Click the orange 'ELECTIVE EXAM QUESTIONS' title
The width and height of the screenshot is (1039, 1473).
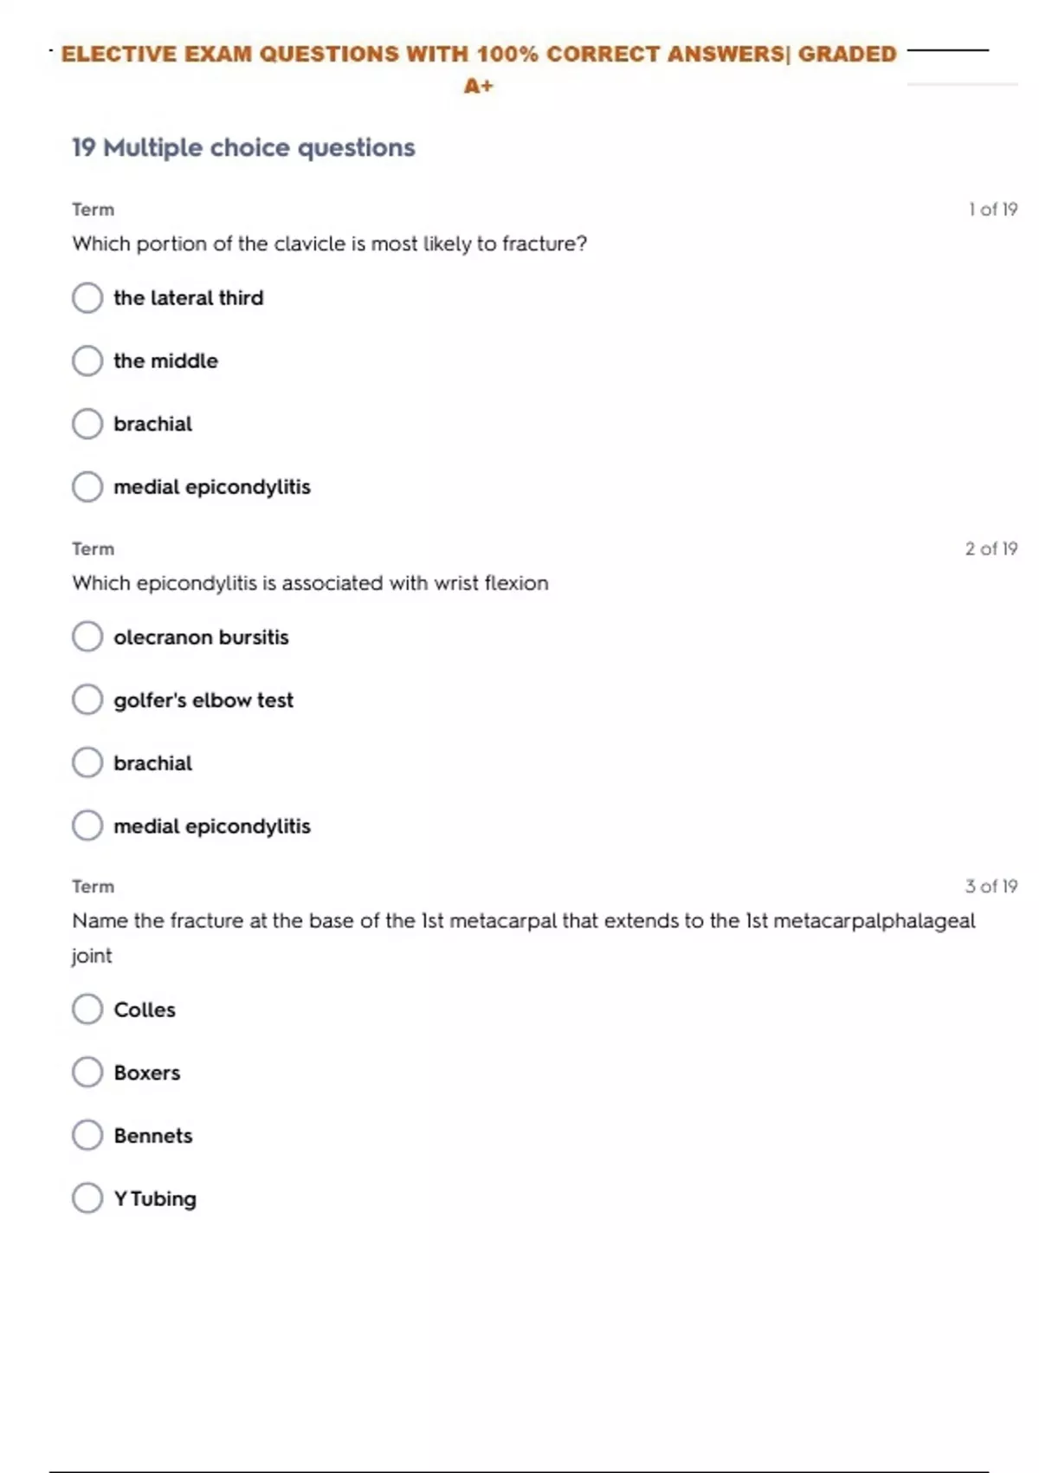pos(479,55)
